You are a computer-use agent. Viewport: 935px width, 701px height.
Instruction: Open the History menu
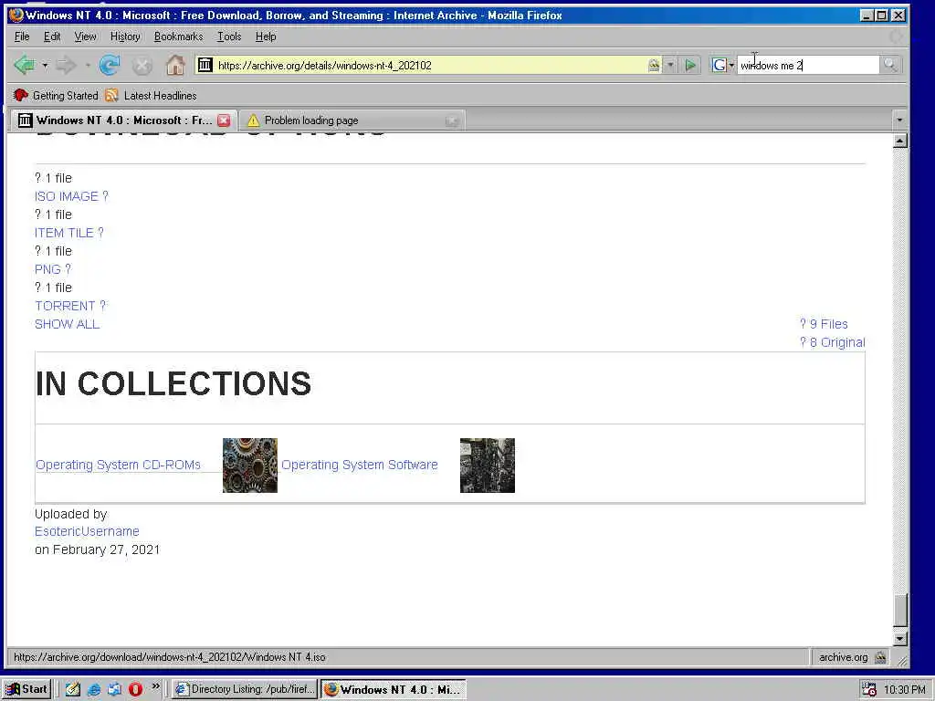(x=125, y=37)
